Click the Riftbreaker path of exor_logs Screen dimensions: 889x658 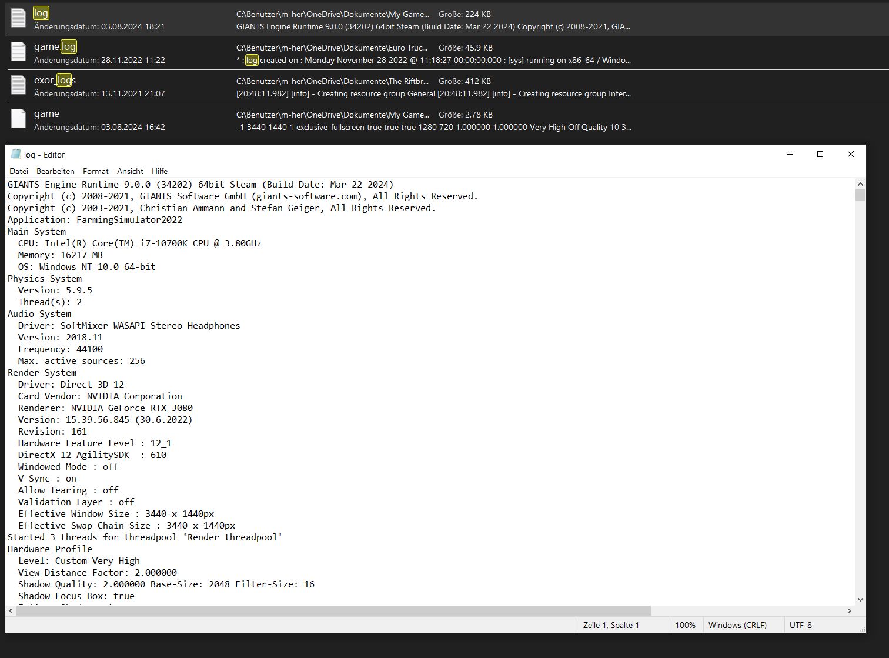pyautogui.click(x=332, y=81)
